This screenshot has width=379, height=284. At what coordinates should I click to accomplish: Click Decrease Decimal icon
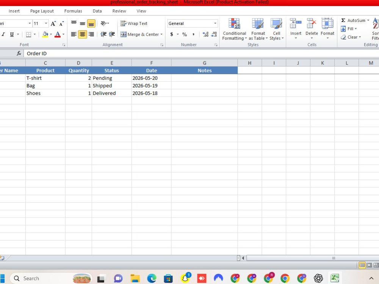point(214,34)
